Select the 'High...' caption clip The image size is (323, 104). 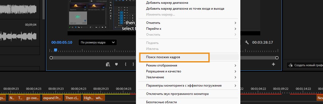[89, 98]
